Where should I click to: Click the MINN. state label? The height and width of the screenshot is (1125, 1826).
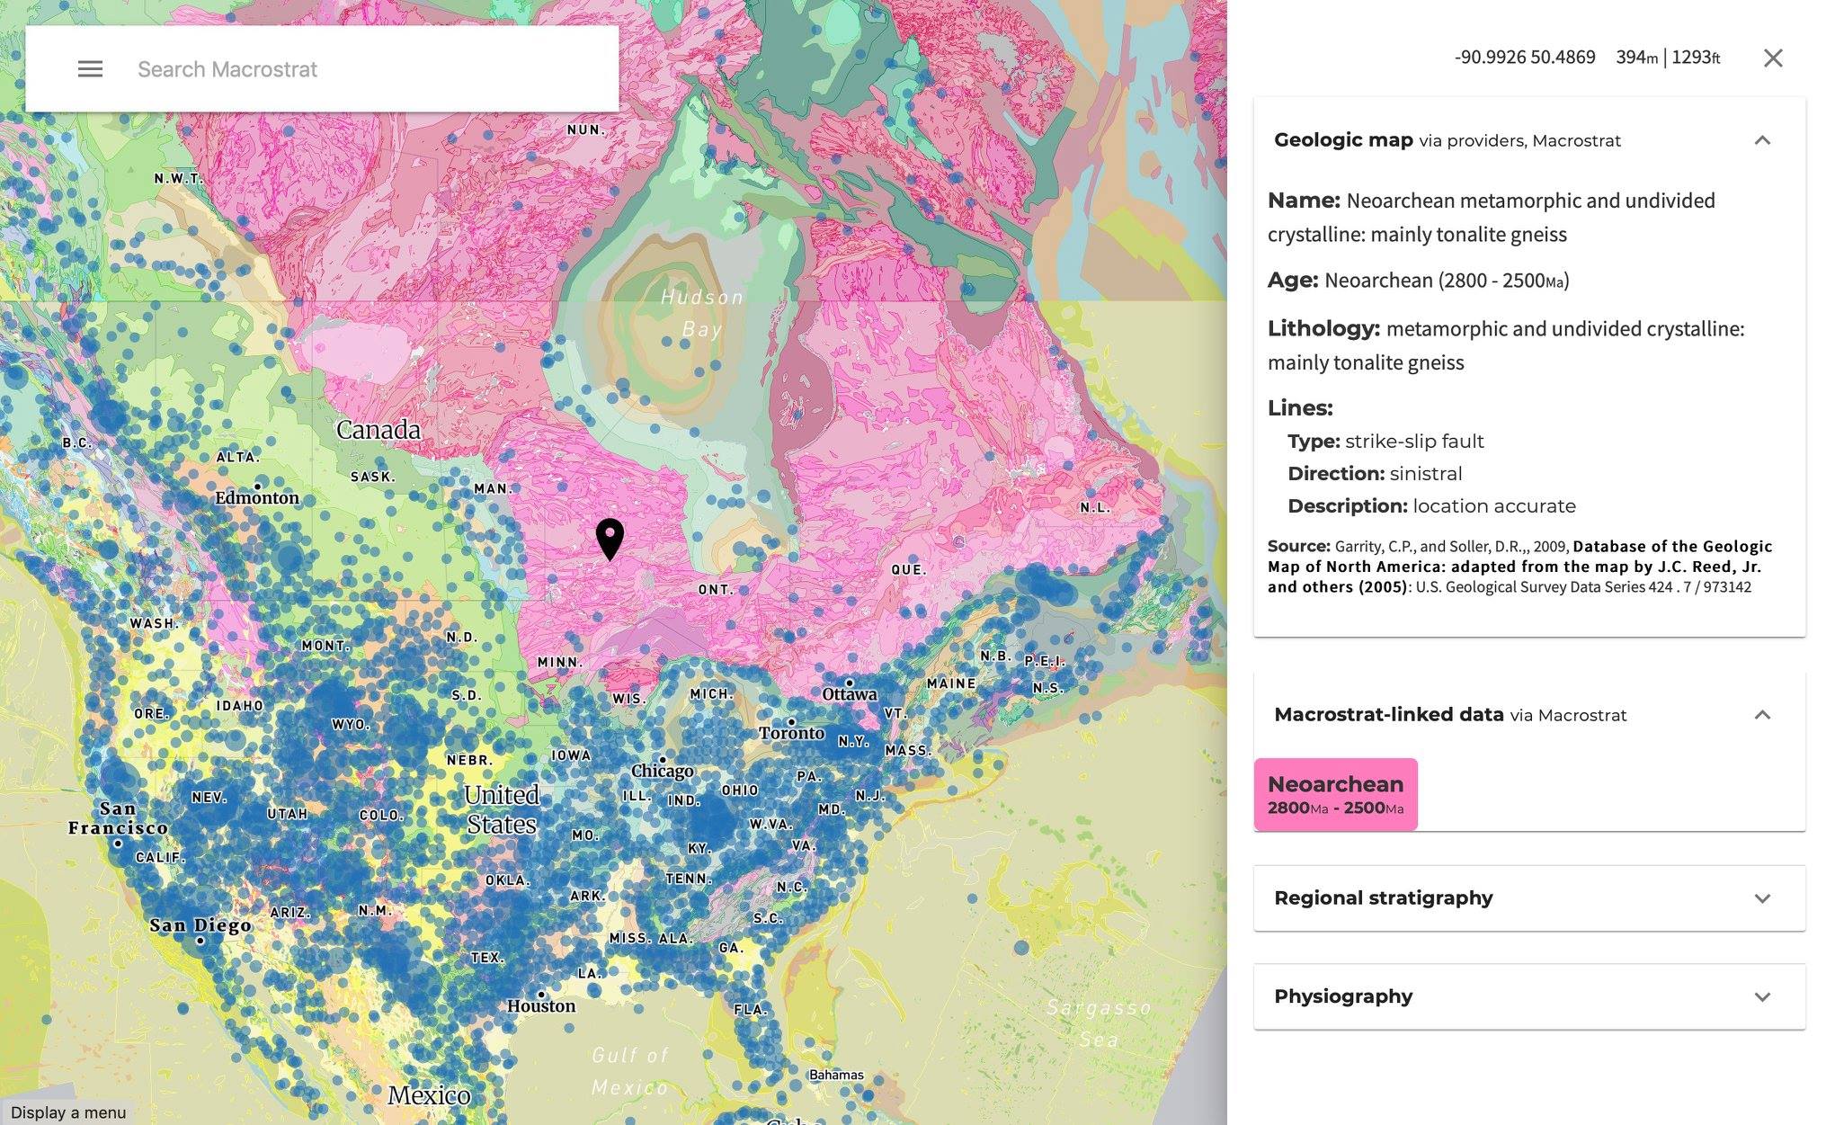point(559,662)
